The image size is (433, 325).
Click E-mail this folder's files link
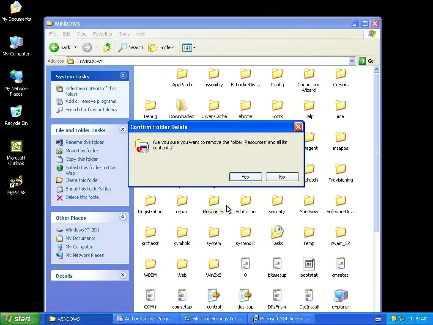tap(88, 189)
